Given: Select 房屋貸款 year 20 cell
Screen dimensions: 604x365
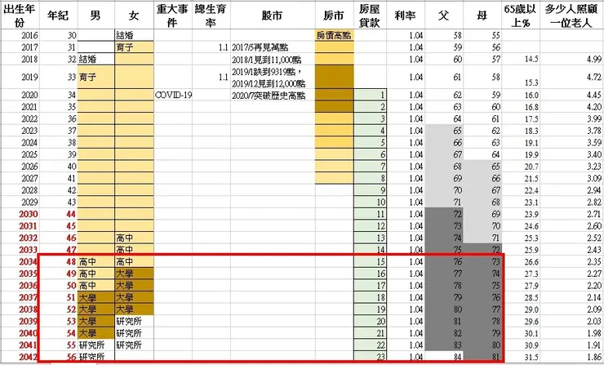Looking at the screenshot, I should (x=370, y=321).
